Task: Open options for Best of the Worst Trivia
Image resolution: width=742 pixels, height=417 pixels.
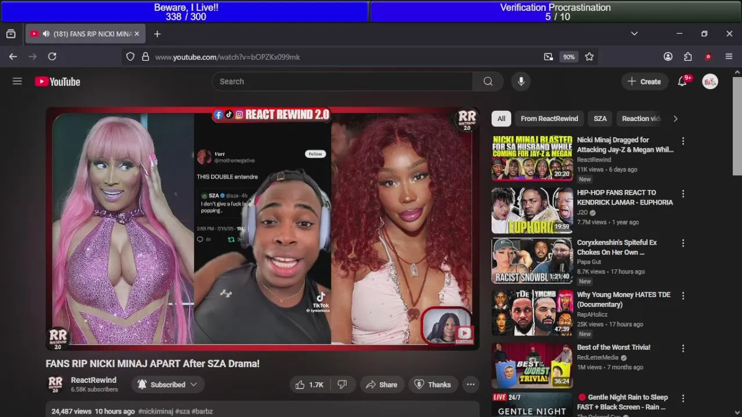Action: 683,348
